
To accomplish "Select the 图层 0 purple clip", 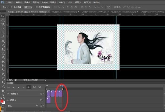I will pyautogui.click(x=48, y=100).
